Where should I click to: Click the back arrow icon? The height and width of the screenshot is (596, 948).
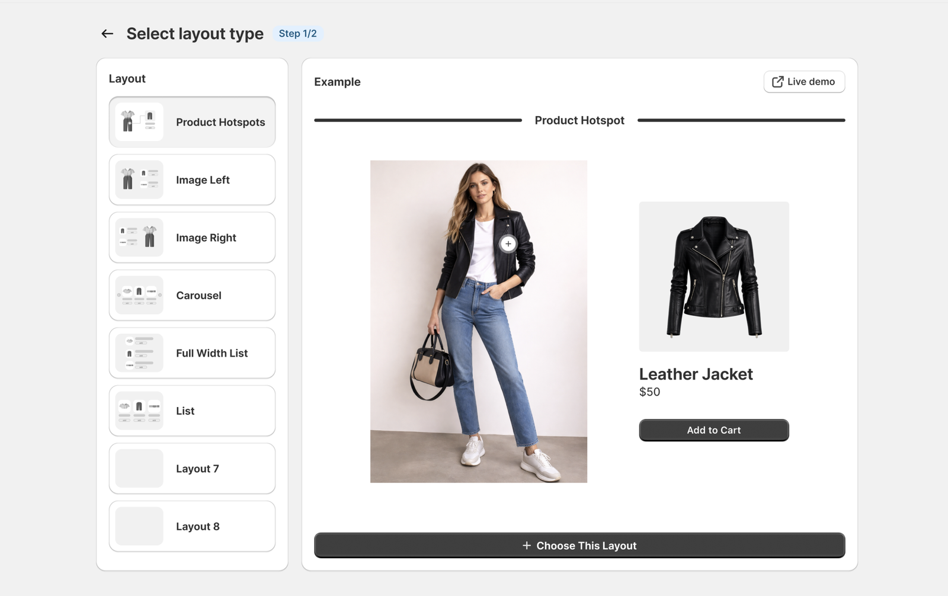coord(107,34)
